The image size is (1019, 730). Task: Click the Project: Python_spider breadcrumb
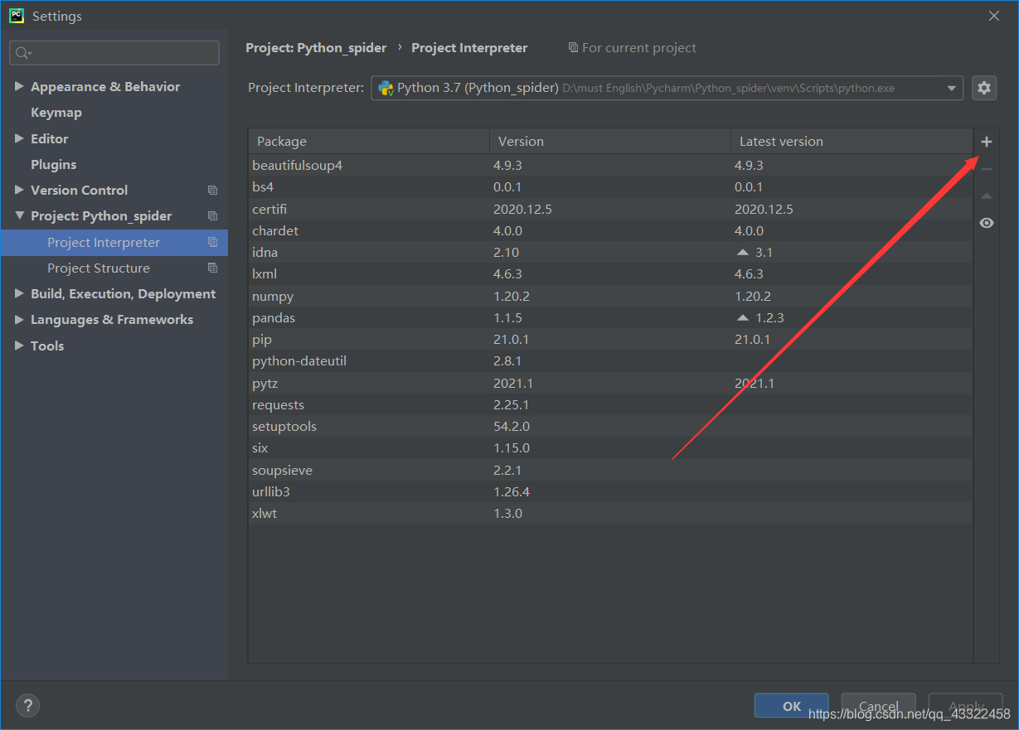pyautogui.click(x=316, y=47)
